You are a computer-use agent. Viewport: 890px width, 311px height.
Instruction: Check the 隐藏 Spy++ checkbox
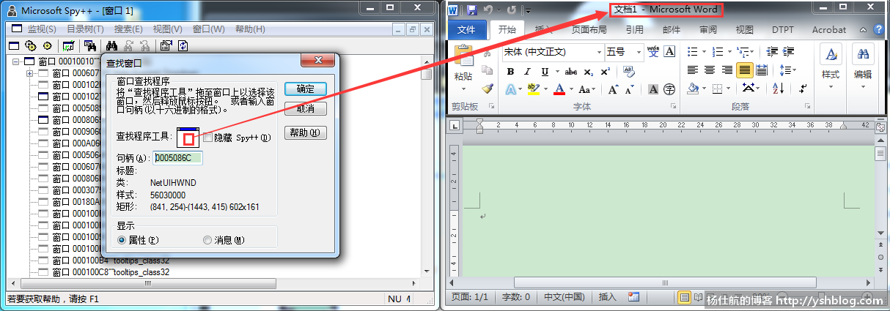click(x=208, y=137)
